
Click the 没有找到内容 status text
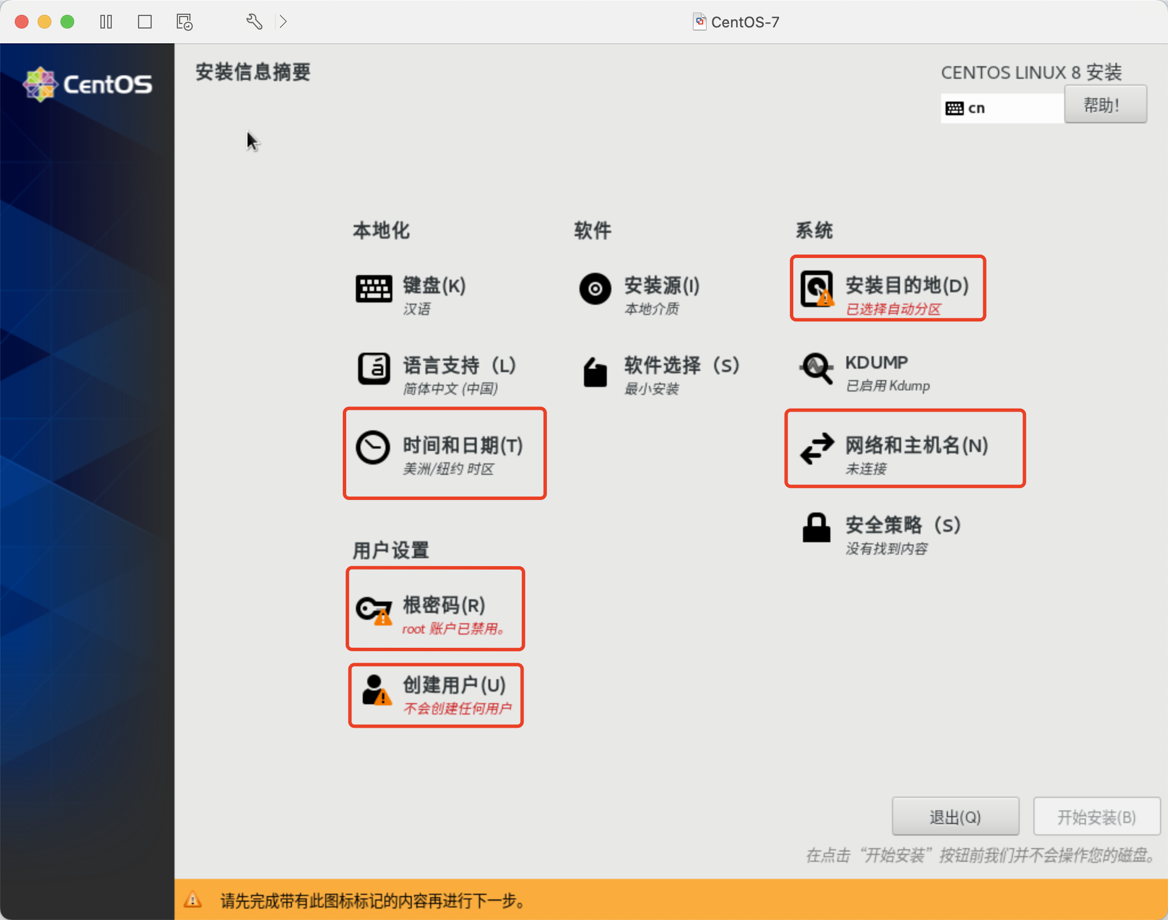pos(886,549)
